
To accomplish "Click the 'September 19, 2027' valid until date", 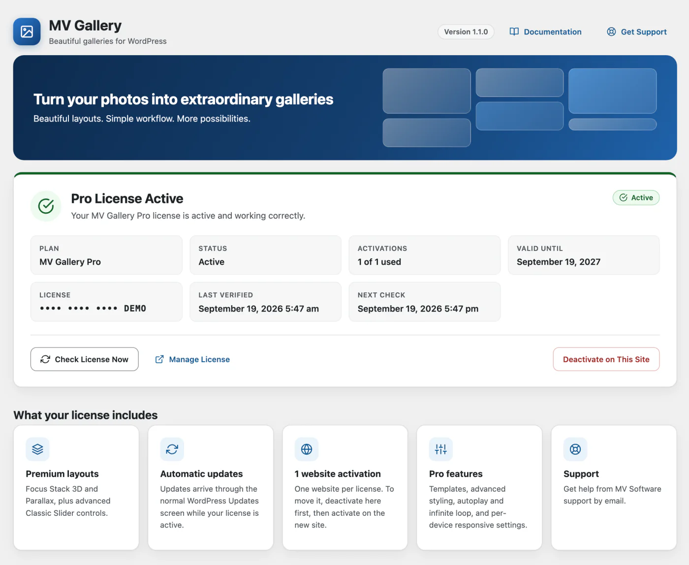I will coord(559,262).
